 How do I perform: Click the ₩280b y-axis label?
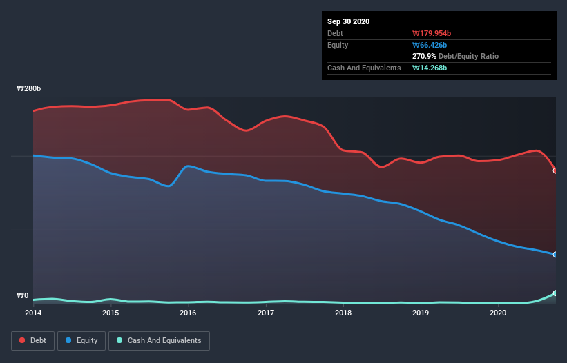[x=28, y=88]
